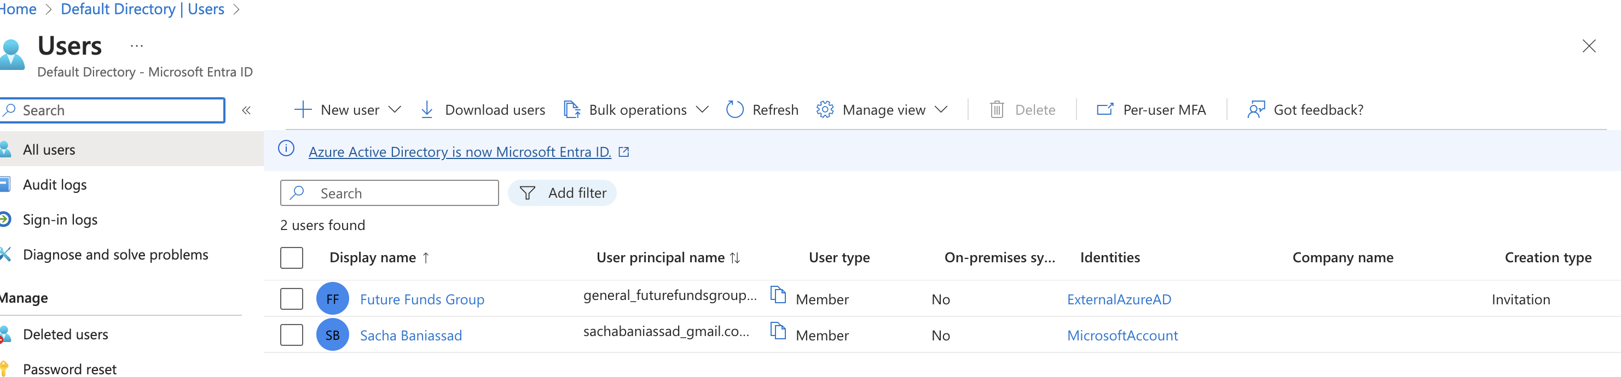1621x377 pixels.
Task: Open Azure Active Directory is now Entra ID link
Action: pos(459,152)
